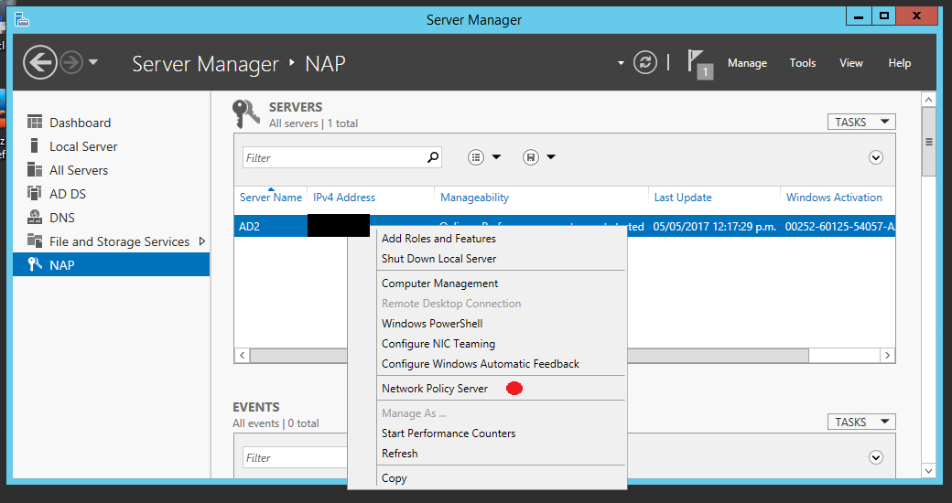Click Last Update cell 05/05/2017 12:17:29 p.m.
952x503 pixels.
click(x=715, y=226)
